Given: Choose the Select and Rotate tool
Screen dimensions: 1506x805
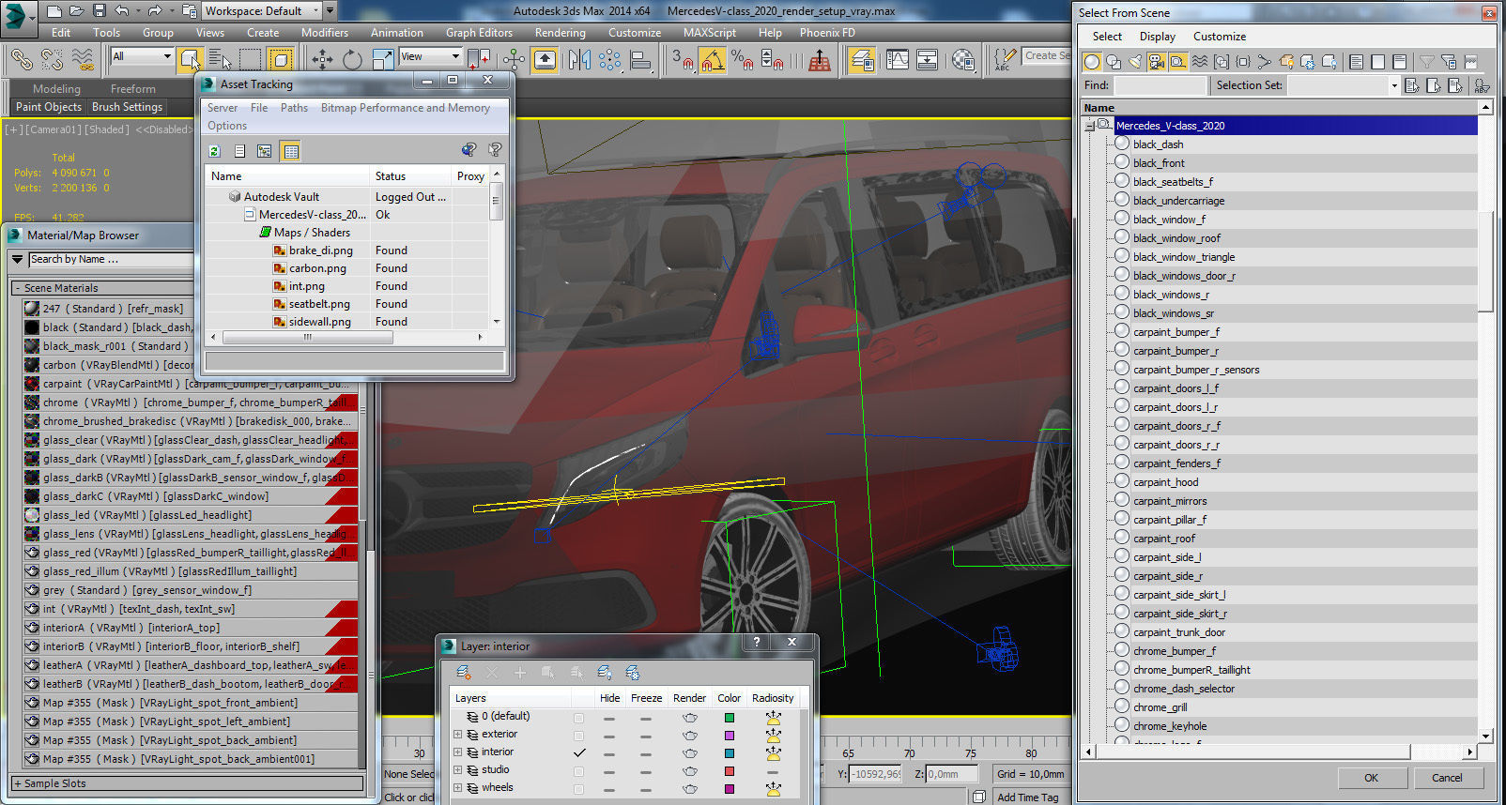Looking at the screenshot, I should 352,59.
